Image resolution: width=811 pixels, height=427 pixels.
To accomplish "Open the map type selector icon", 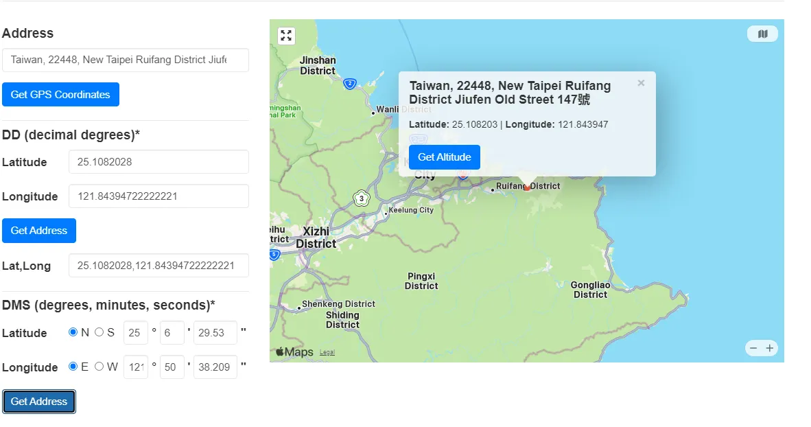I will [762, 34].
